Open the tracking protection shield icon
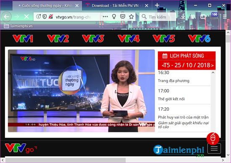The height and width of the screenshot is (163, 231). (45, 17)
